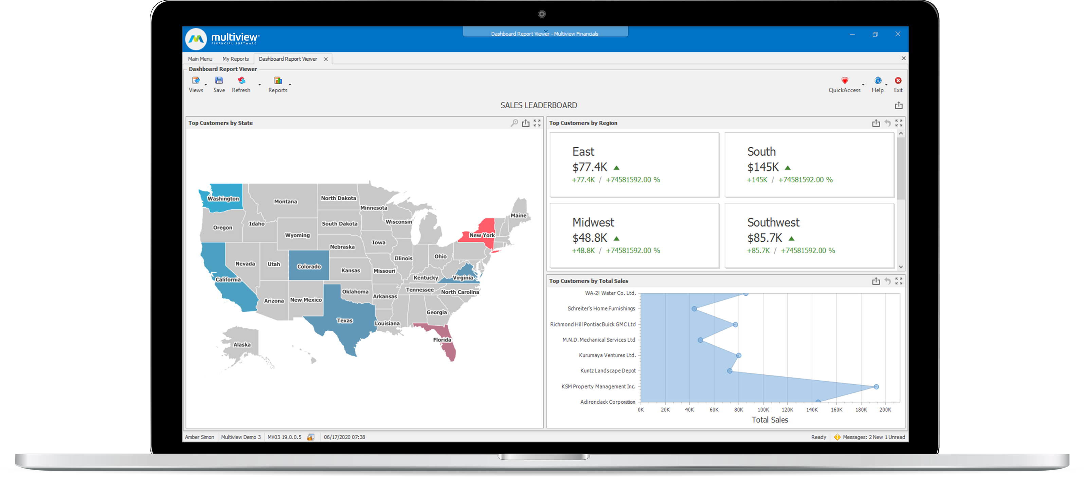Expand the Refresh dropdown arrow
This screenshot has width=1084, height=477.
click(x=260, y=85)
